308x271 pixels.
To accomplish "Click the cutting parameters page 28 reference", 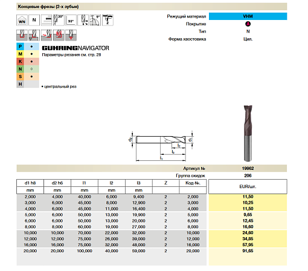I will (71, 55).
